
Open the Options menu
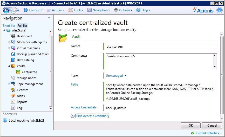click(126, 10)
